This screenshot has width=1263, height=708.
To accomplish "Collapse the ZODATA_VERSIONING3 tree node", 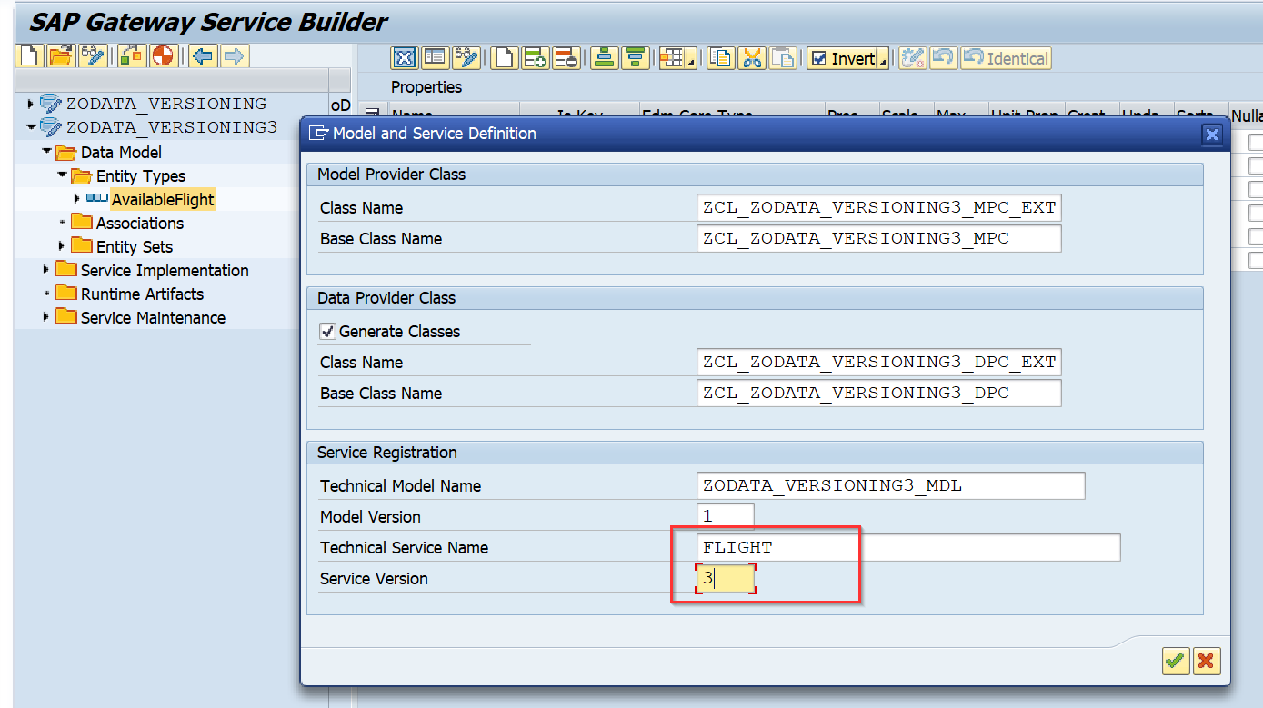I will [x=31, y=127].
